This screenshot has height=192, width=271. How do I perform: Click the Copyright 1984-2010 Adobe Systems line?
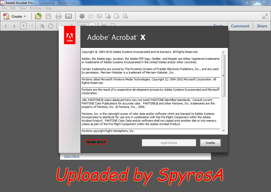[x=140, y=52]
